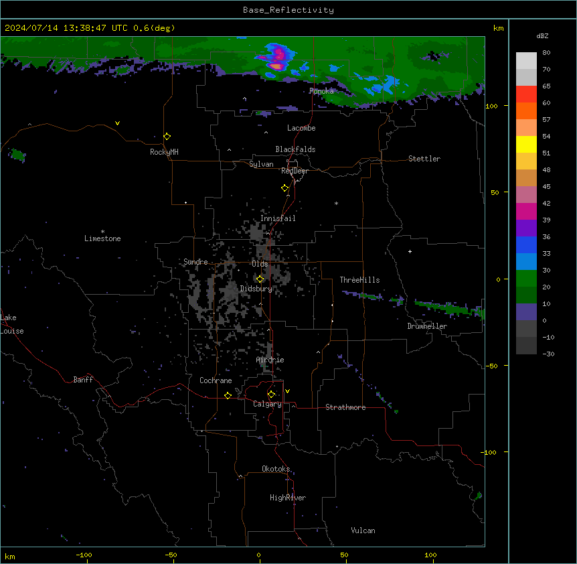This screenshot has width=577, height=564.
Task: Click the RockyMH label
Action: (164, 152)
